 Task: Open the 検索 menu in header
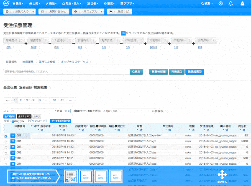(x=207, y=3)
